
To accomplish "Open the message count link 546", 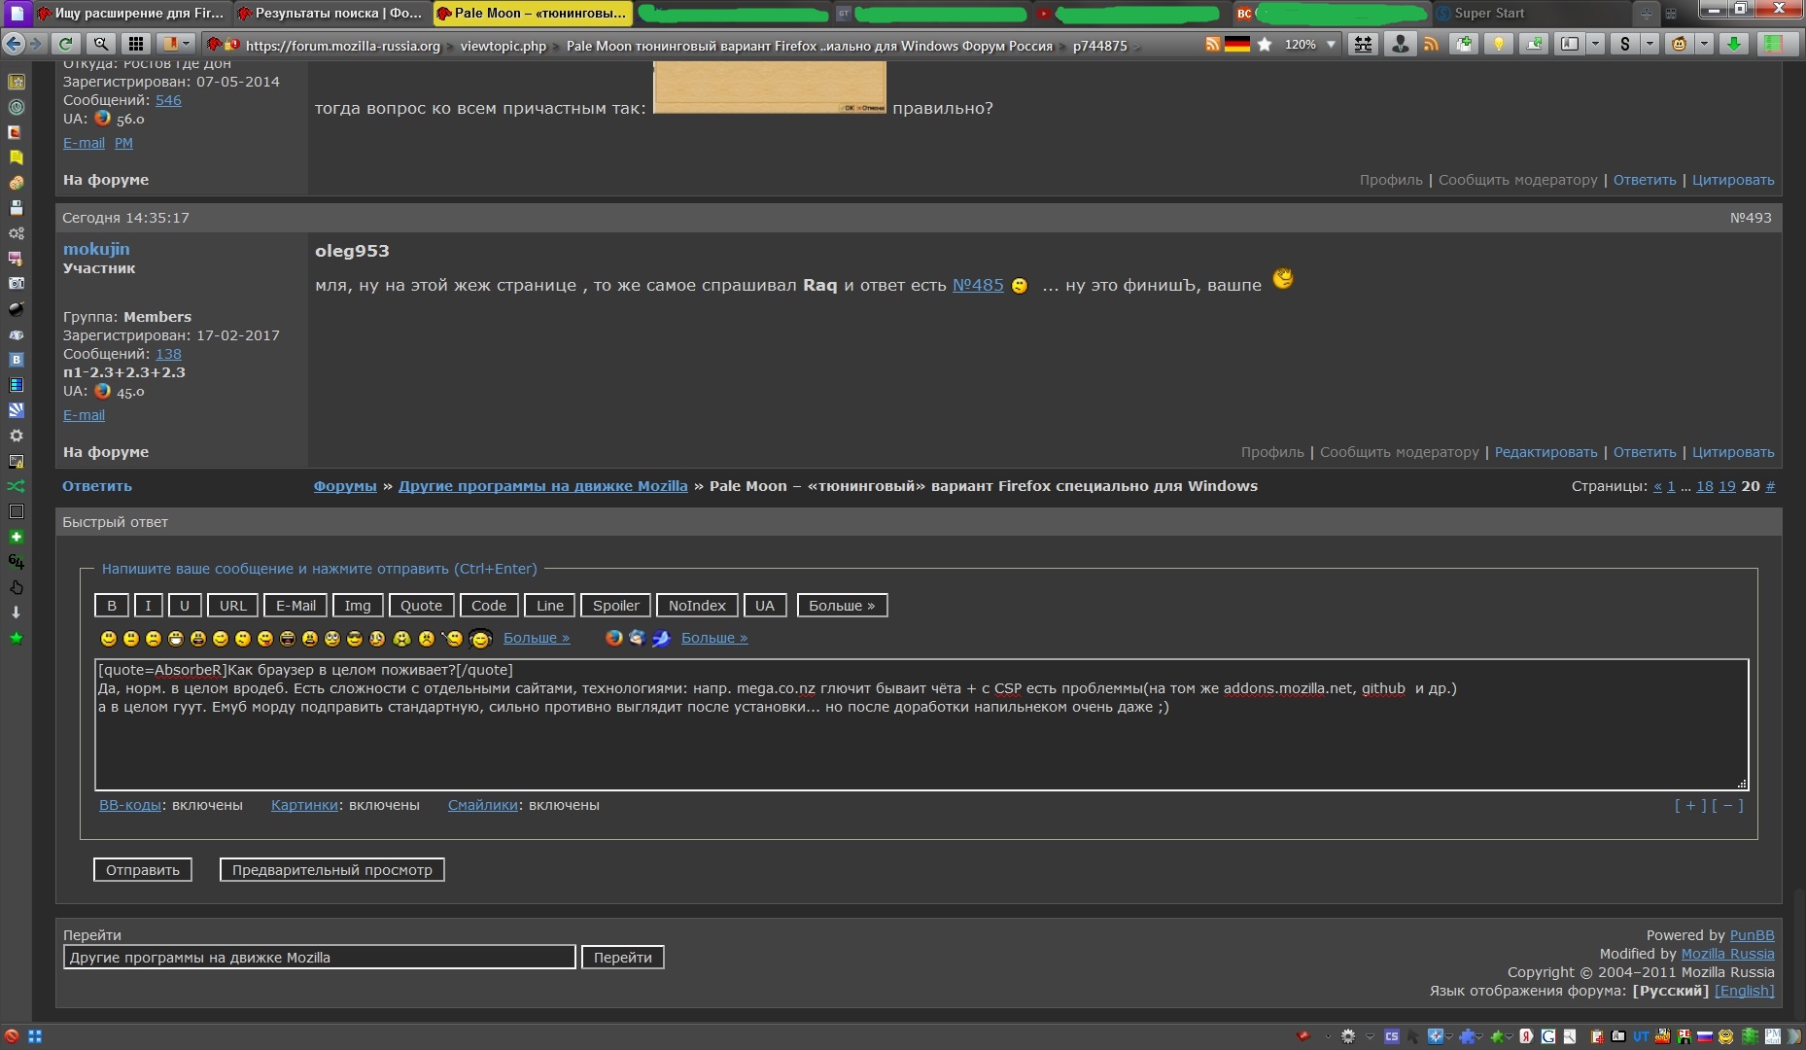I will [x=168, y=100].
